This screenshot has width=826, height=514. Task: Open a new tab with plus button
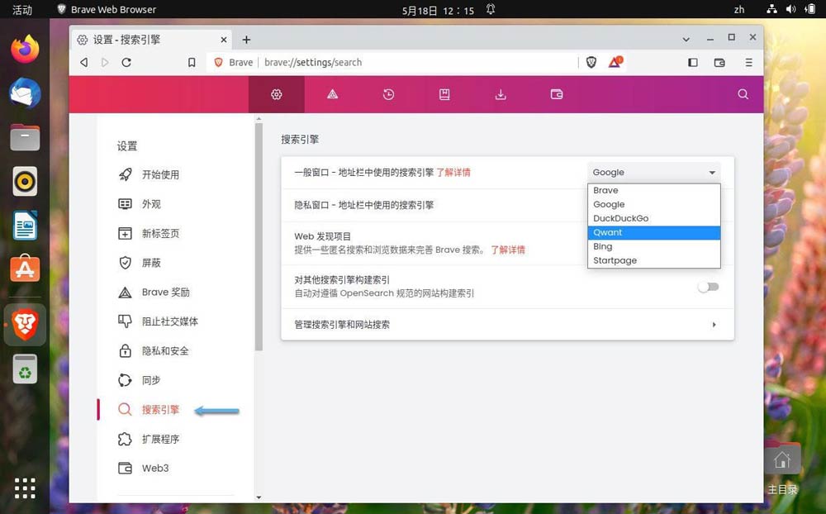click(246, 40)
